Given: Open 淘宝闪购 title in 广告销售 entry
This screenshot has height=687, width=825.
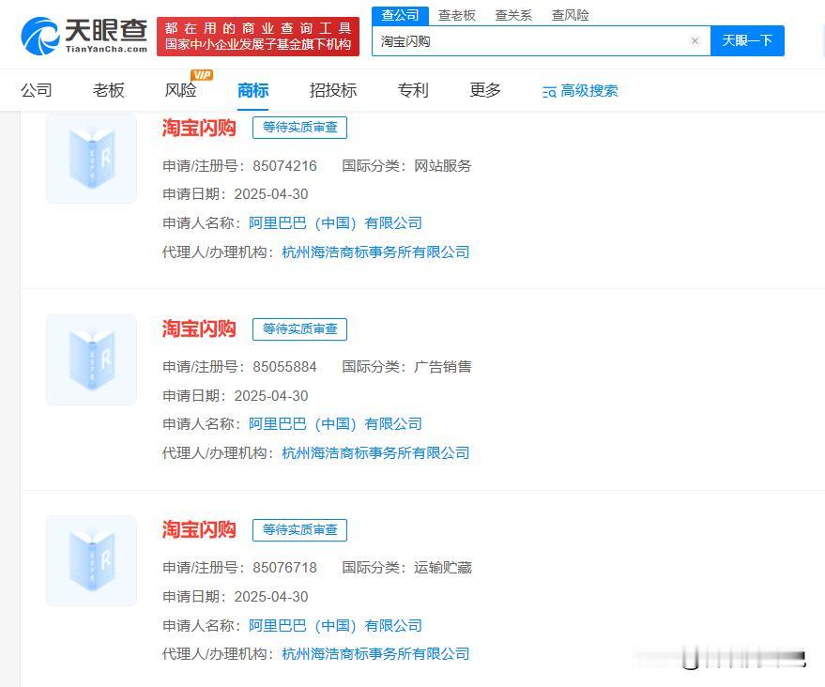Looking at the screenshot, I should pos(199,328).
